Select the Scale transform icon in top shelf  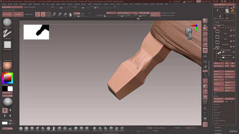[x=60, y=14]
